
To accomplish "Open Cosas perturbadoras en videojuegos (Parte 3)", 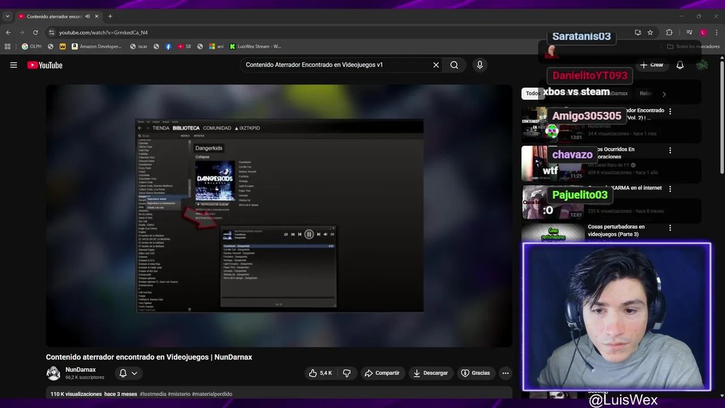I will [x=616, y=230].
